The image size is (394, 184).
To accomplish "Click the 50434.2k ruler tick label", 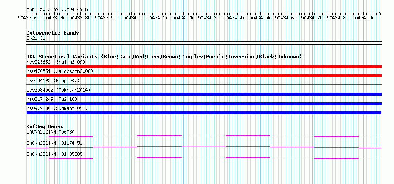I will coord(183,18).
